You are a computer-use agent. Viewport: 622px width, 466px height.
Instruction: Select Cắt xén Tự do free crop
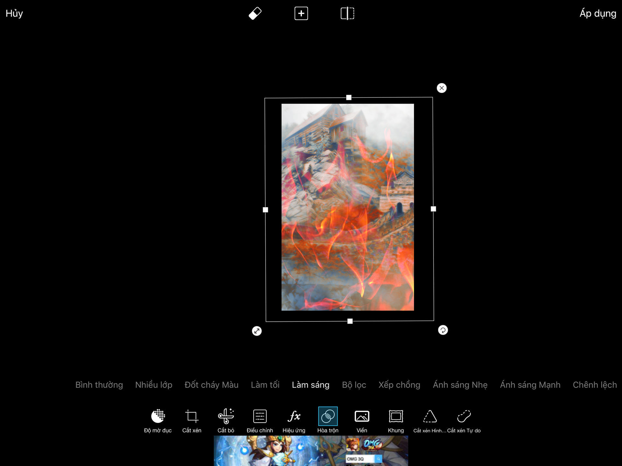(x=464, y=421)
